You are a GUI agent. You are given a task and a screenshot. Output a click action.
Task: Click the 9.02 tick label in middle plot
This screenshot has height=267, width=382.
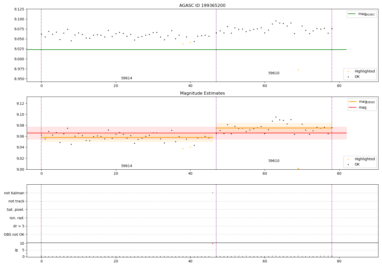[20, 158]
